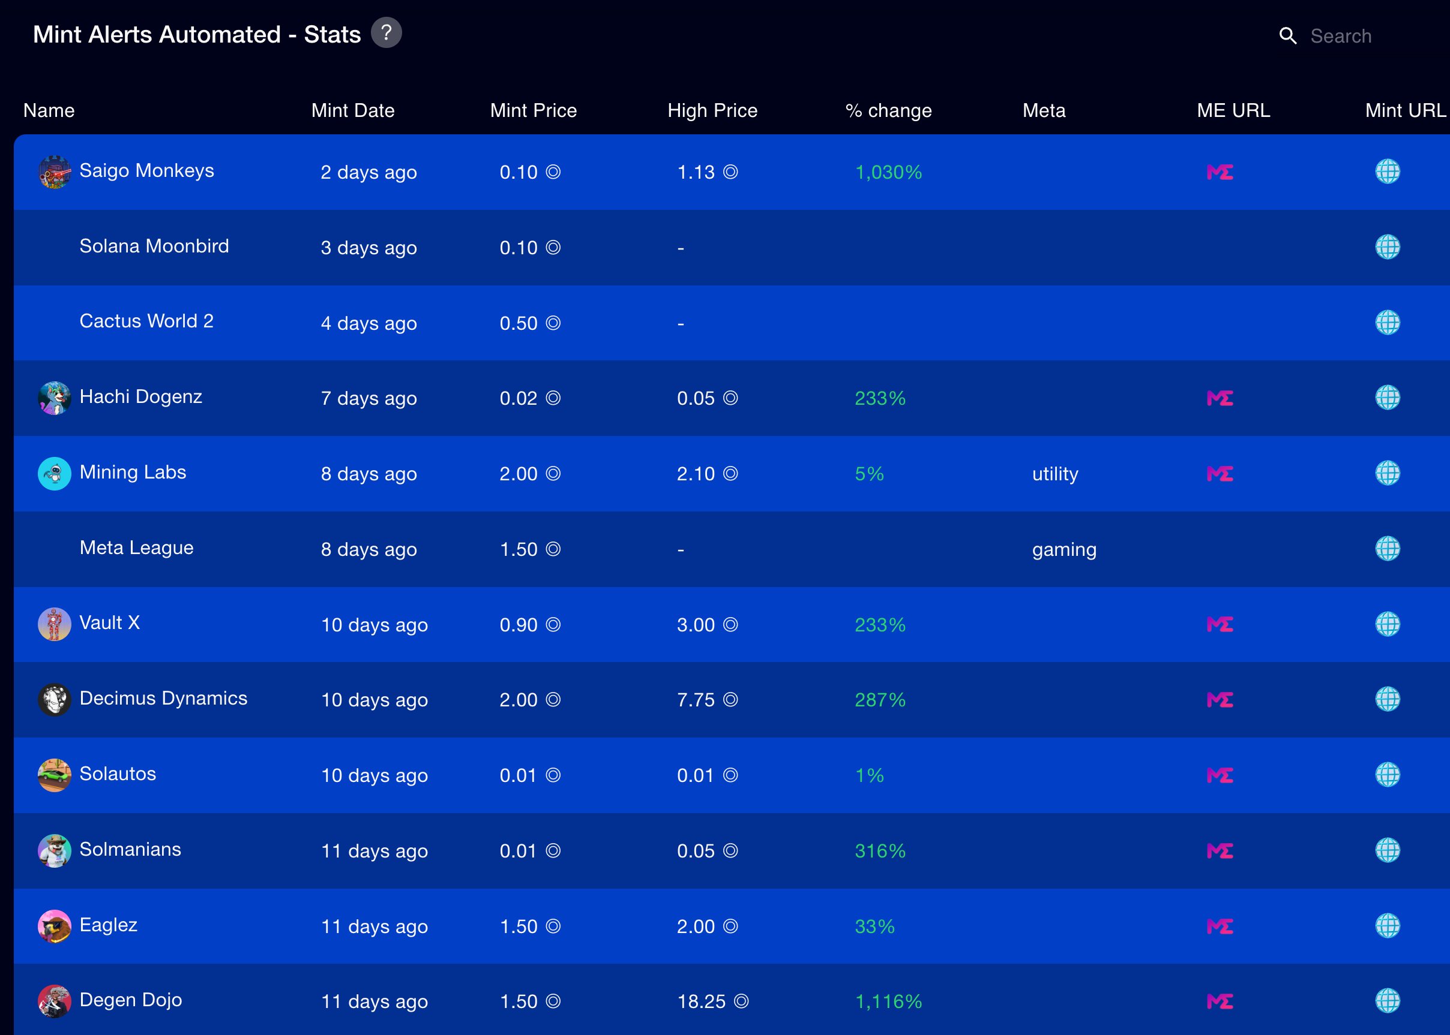This screenshot has width=1450, height=1035.
Task: Select the Solautos collection name
Action: (x=118, y=774)
